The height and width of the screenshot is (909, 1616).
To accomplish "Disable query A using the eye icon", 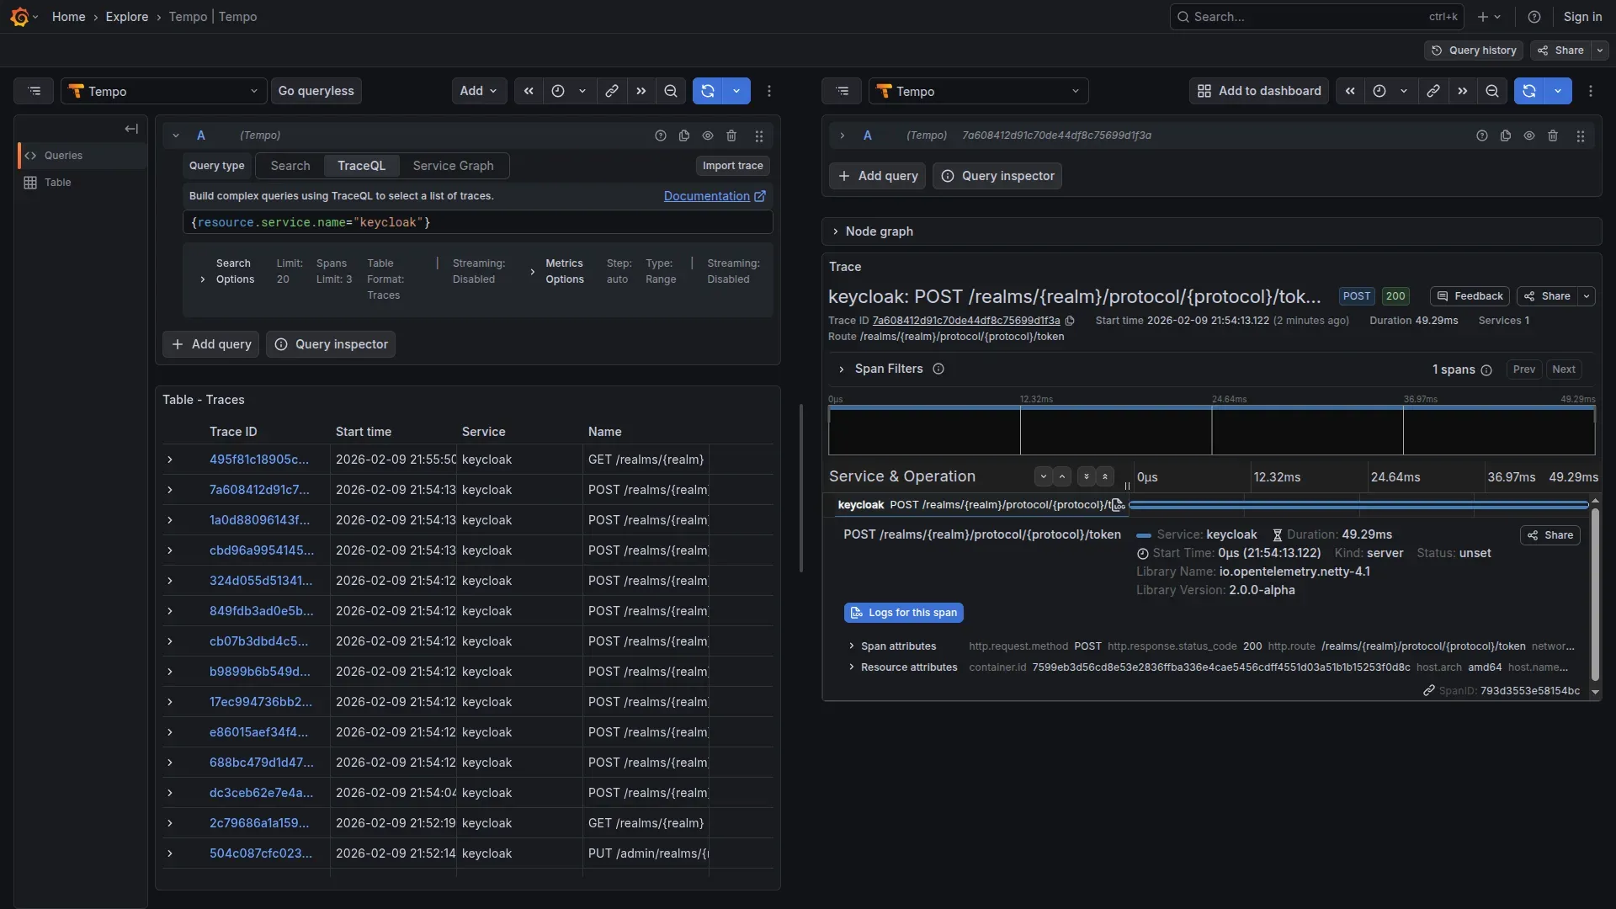I will tap(707, 136).
